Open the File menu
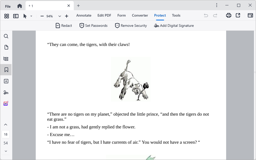Image resolution: width=256 pixels, height=160 pixels. (x=8, y=6)
